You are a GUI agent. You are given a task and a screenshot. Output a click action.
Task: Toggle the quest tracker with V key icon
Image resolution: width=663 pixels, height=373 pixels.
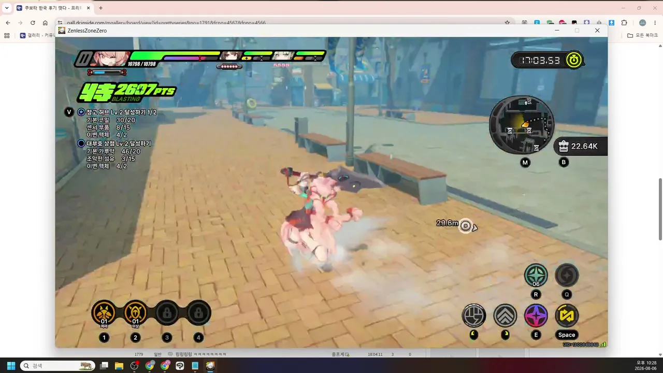[x=69, y=112]
